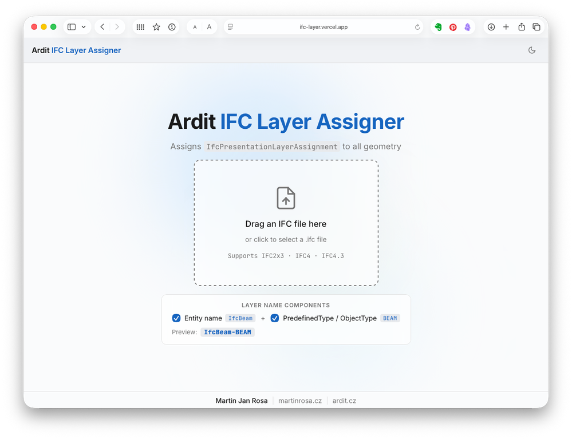Open the reader view icon in address bar

231,27
